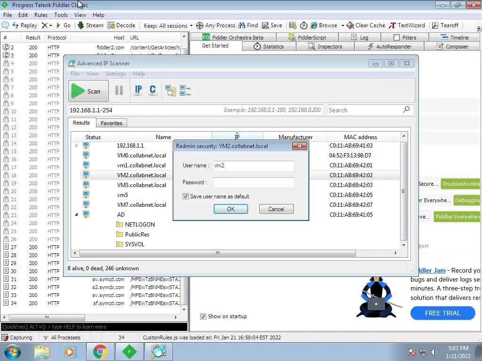Open the Fiddler Jam link
Image resolution: width=482 pixels, height=361 pixels.
click(432, 270)
